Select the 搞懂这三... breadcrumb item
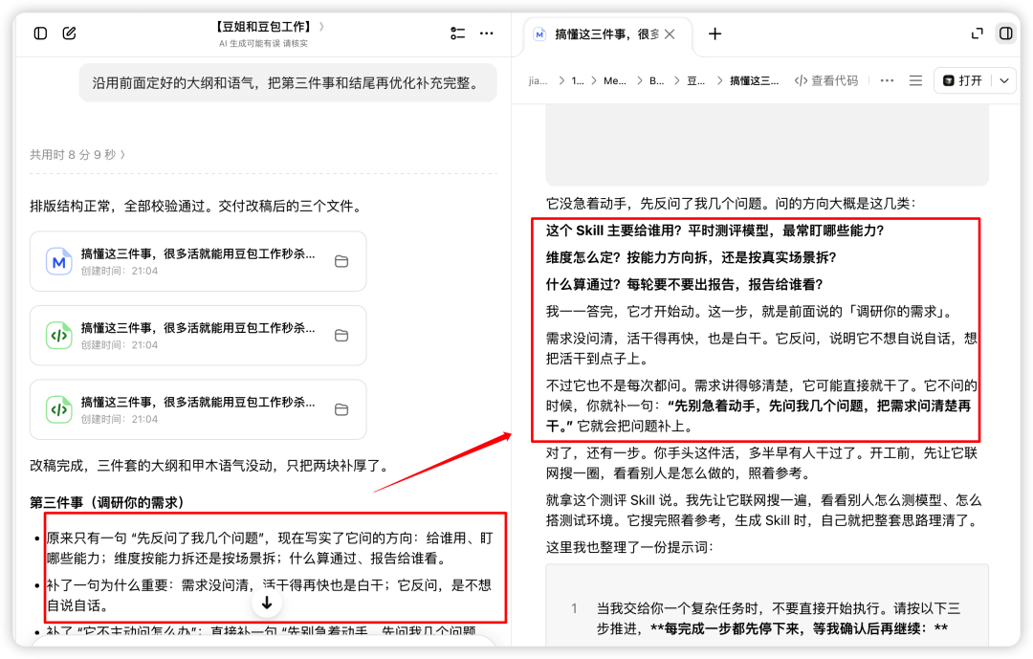Viewport: 1033px width, 659px height. pyautogui.click(x=755, y=80)
